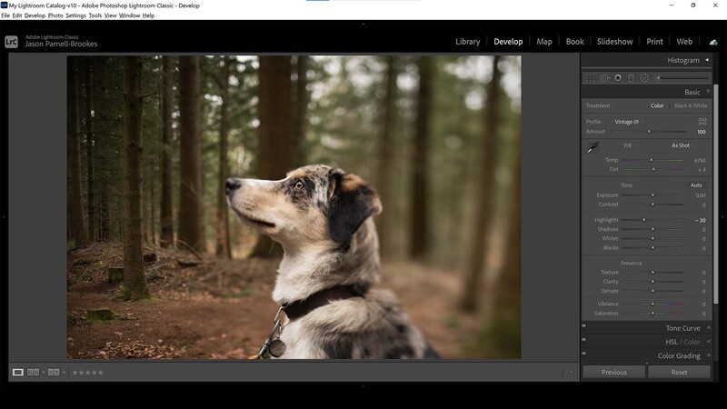
Task: Click the Auto tone button
Action: (696, 185)
